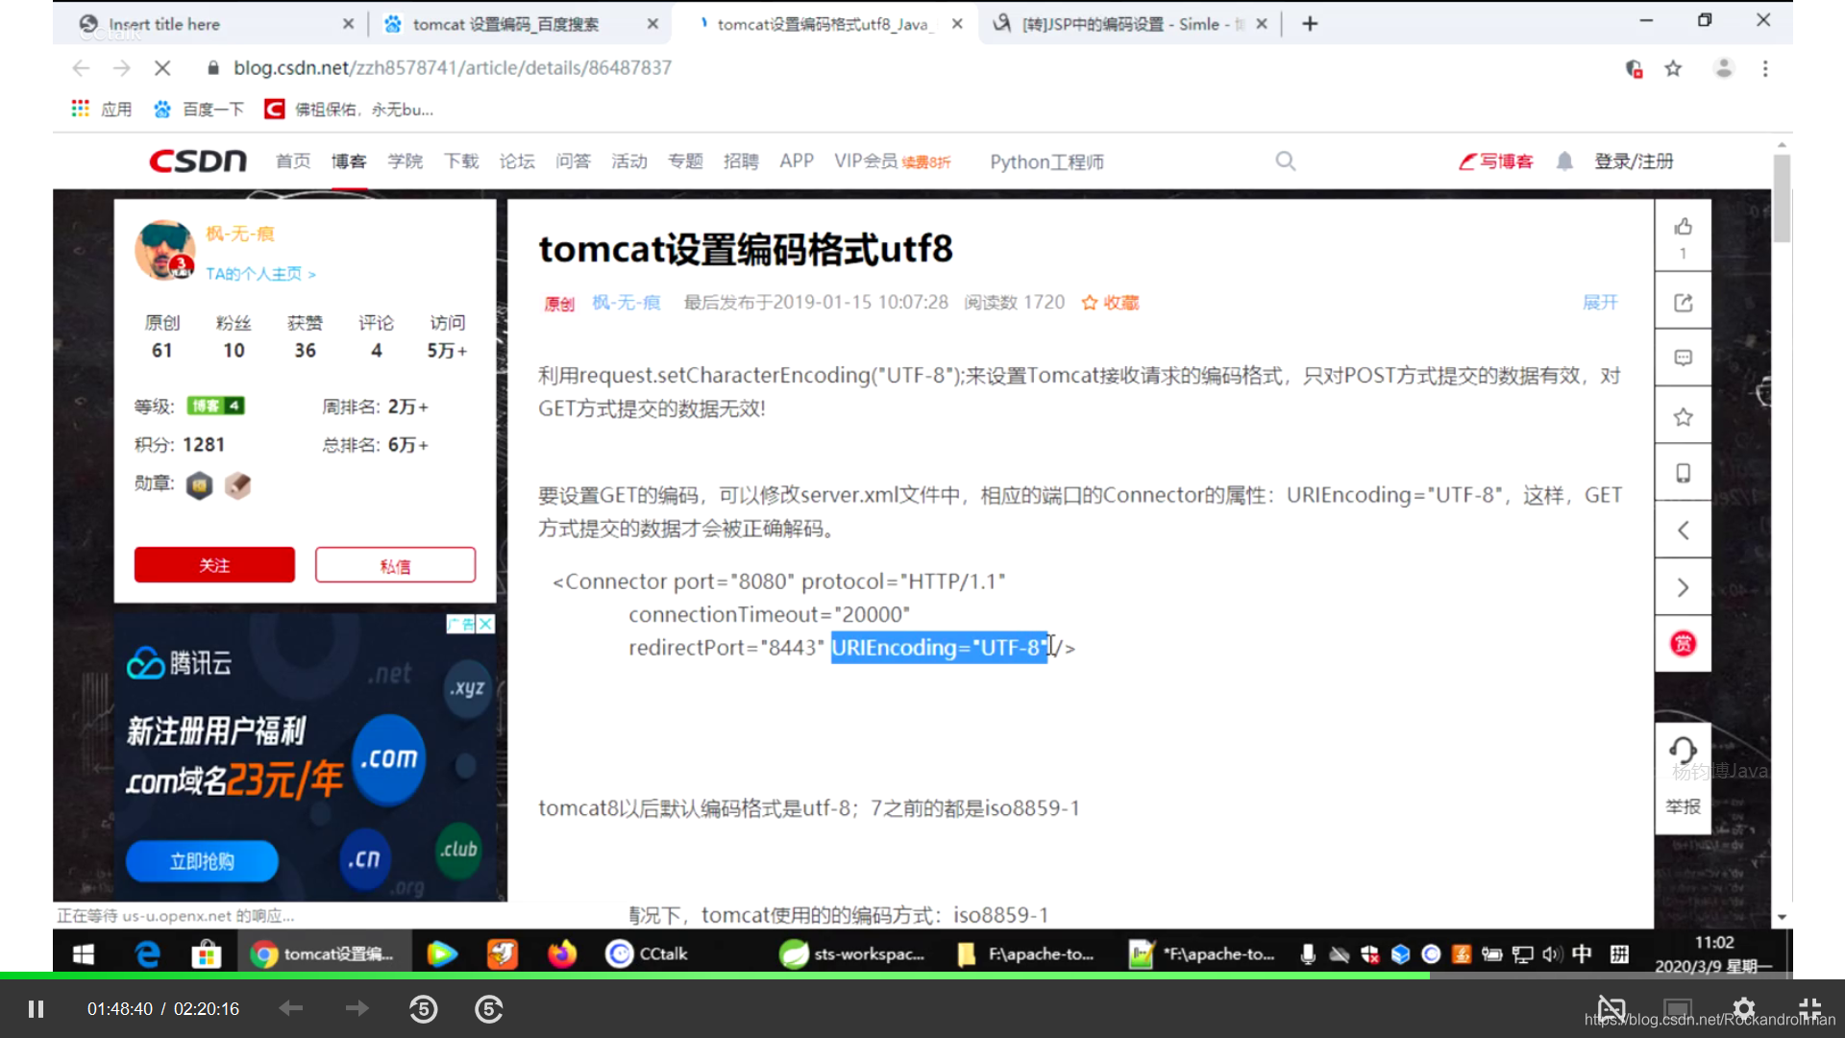Go to previous article arrow

tap(1683, 530)
